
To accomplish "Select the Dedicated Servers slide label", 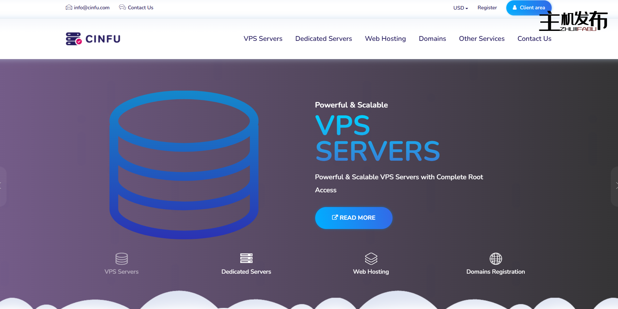I will click(x=246, y=272).
